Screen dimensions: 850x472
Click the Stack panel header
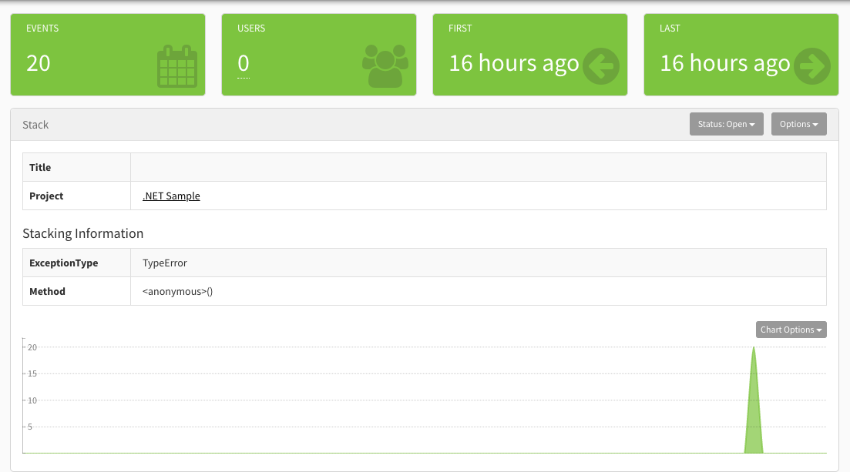pyautogui.click(x=37, y=124)
